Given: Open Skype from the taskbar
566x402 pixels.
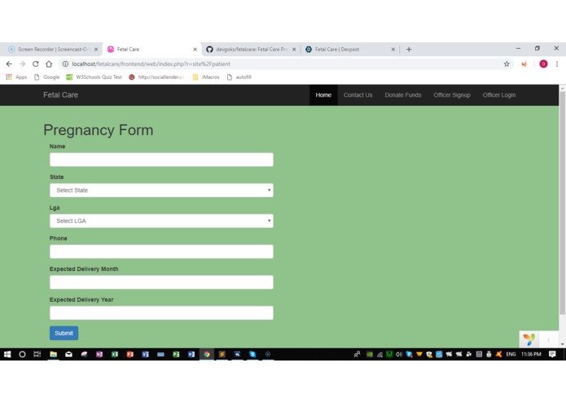Looking at the screenshot, I should point(252,355).
